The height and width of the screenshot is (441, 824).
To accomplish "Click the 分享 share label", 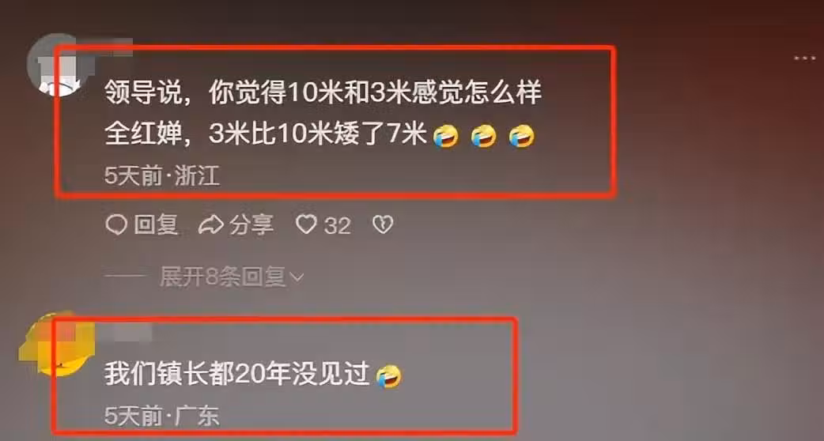I will [x=251, y=225].
